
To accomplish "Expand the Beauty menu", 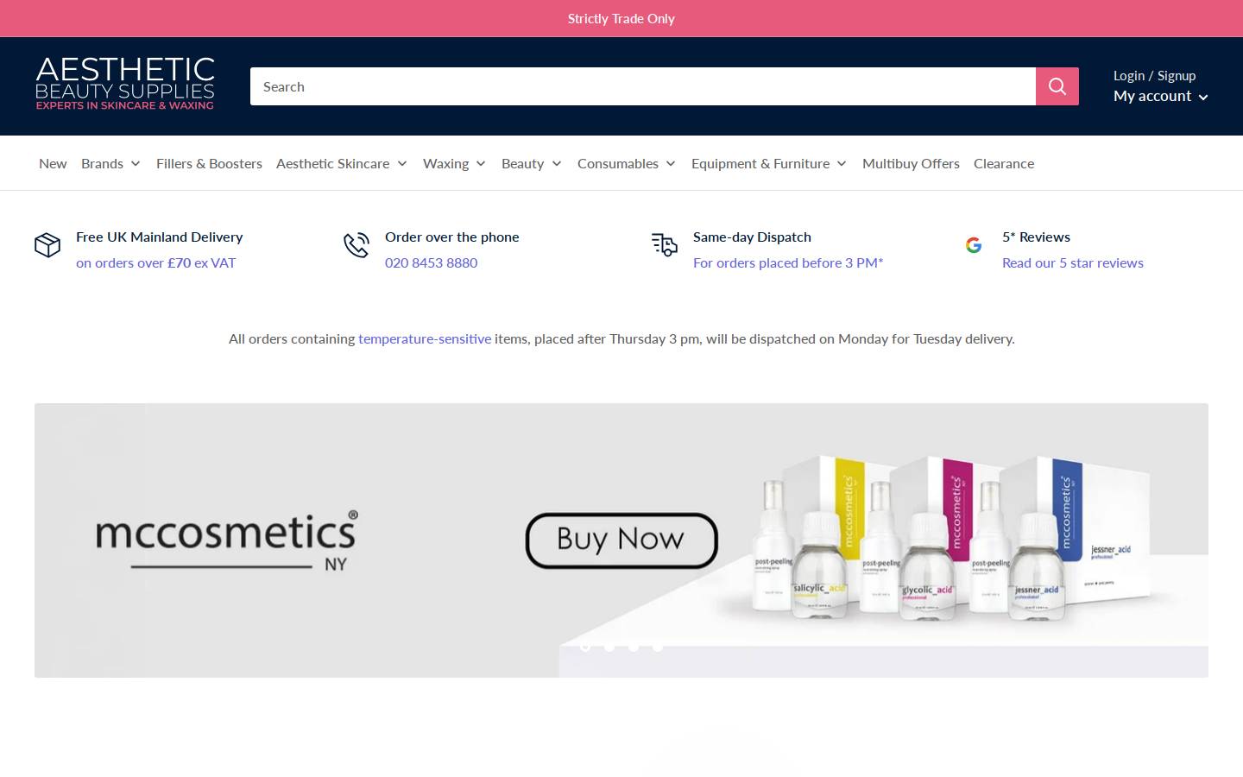I will pos(532,163).
